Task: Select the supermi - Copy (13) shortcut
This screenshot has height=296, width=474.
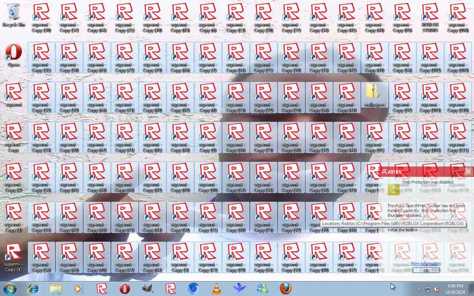Action: (236, 17)
